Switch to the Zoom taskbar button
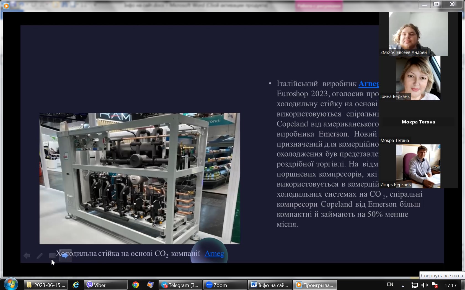This screenshot has height=290, width=465. (x=225, y=285)
